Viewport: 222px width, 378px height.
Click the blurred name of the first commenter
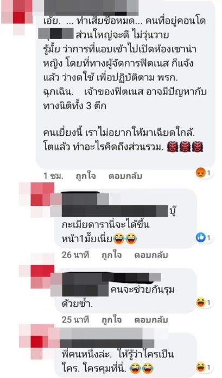point(91,8)
